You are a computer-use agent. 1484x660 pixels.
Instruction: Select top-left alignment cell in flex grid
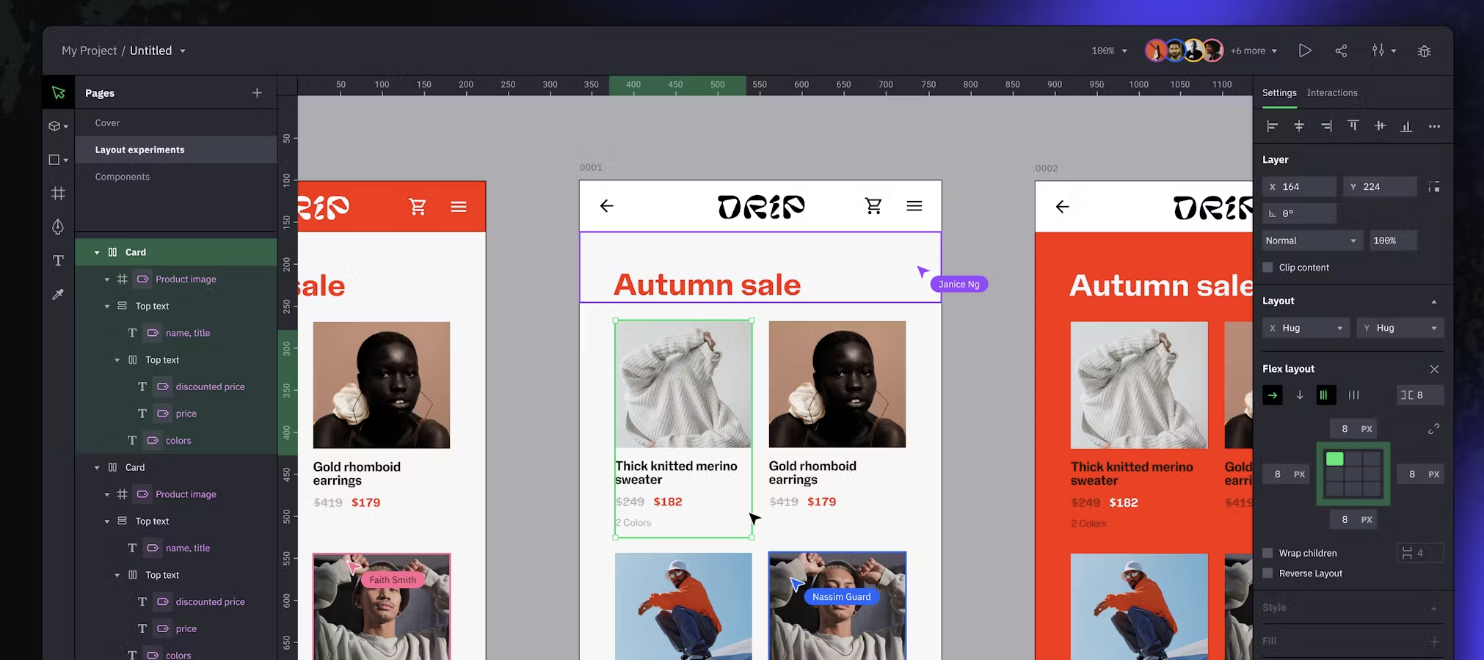click(1335, 459)
